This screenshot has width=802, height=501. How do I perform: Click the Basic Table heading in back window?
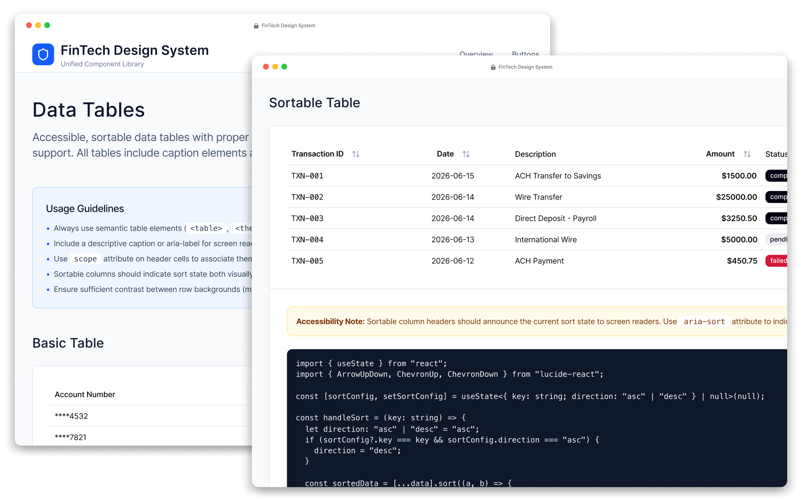coord(68,343)
